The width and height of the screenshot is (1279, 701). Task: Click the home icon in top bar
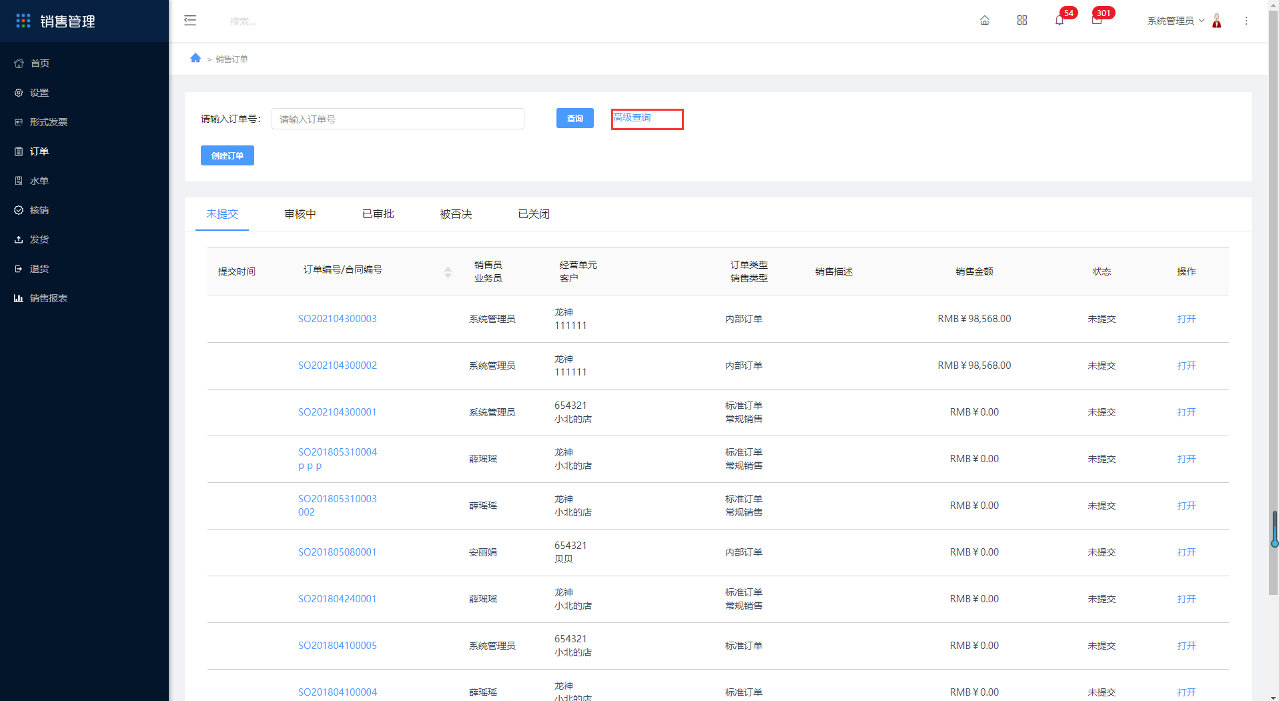coord(985,21)
